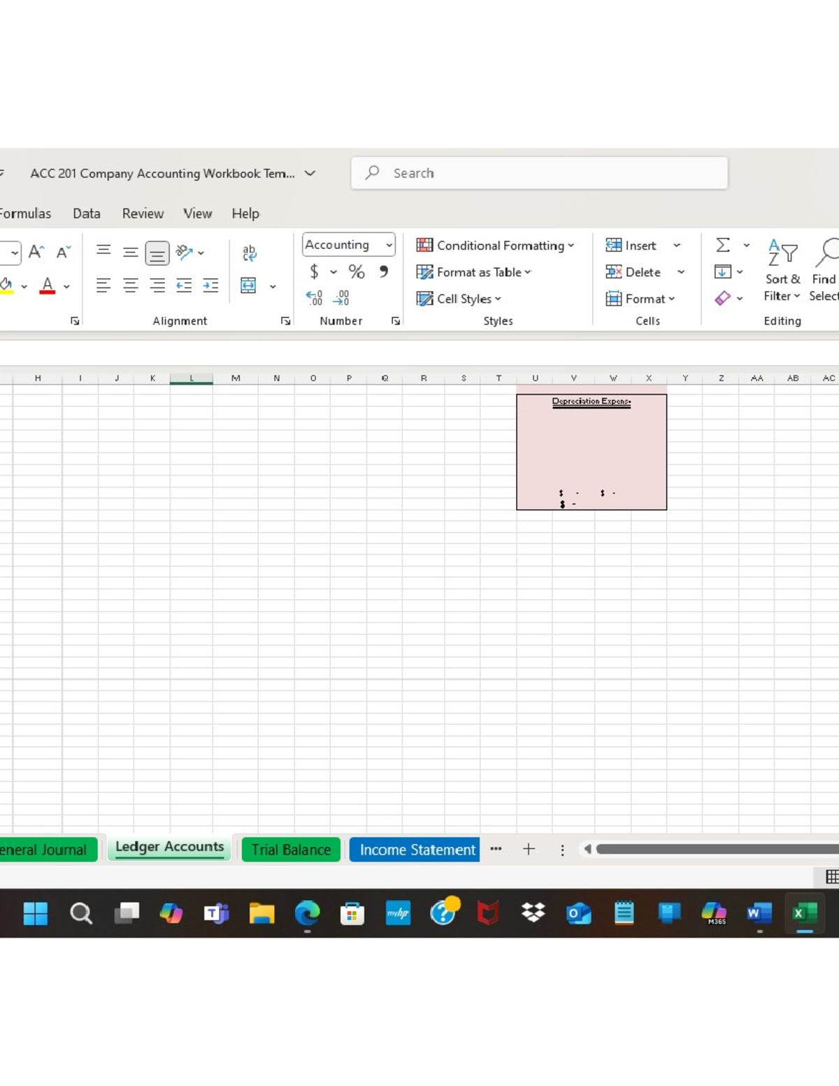Click the Insert cells button

click(x=631, y=245)
